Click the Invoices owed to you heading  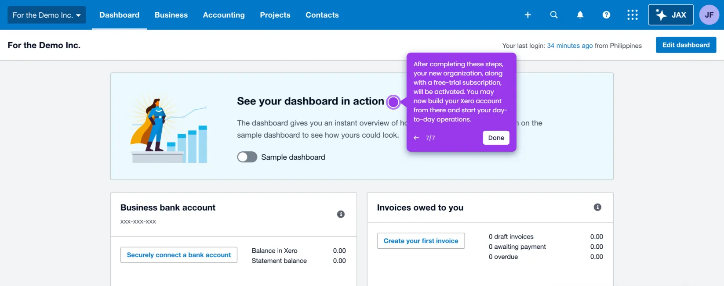420,207
